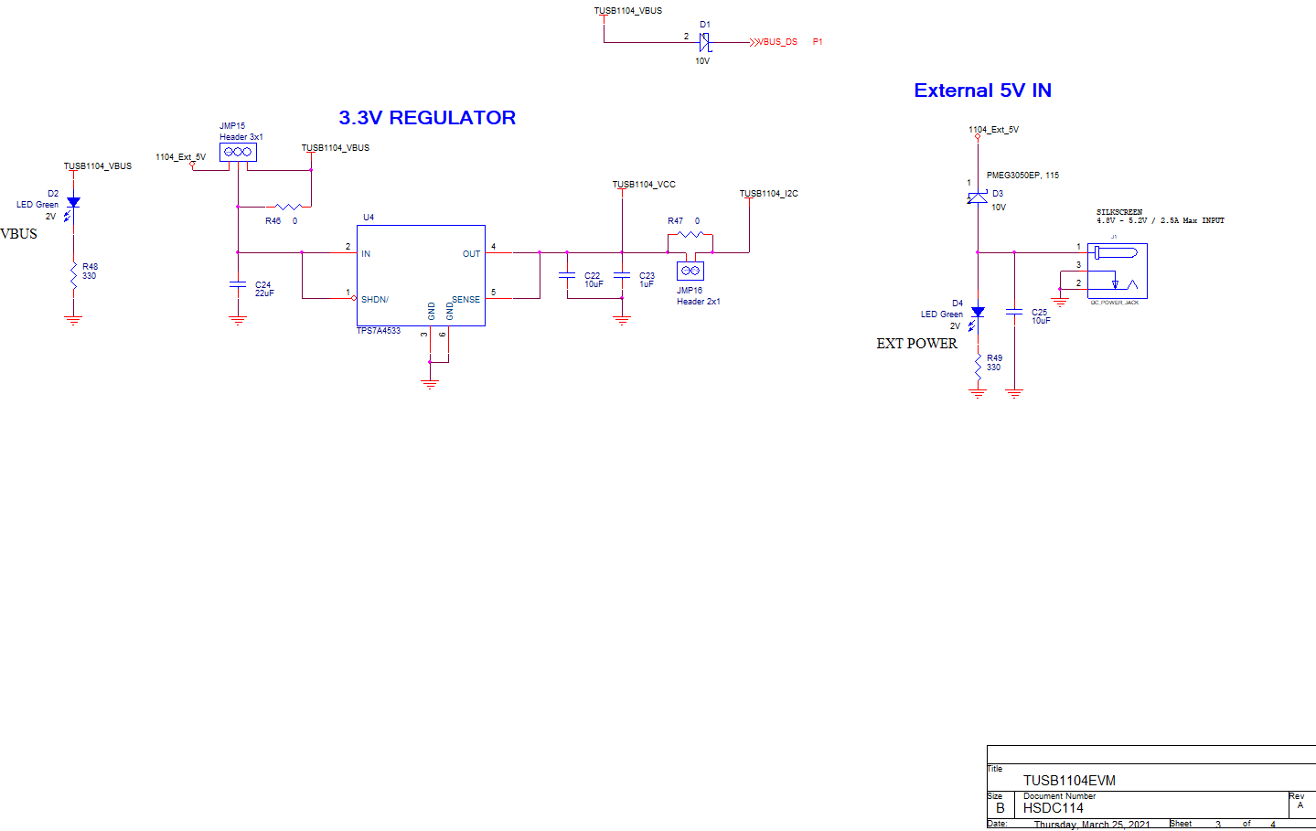
Task: Select the JMP15 Header 3x1 jumper
Action: pyautogui.click(x=237, y=151)
